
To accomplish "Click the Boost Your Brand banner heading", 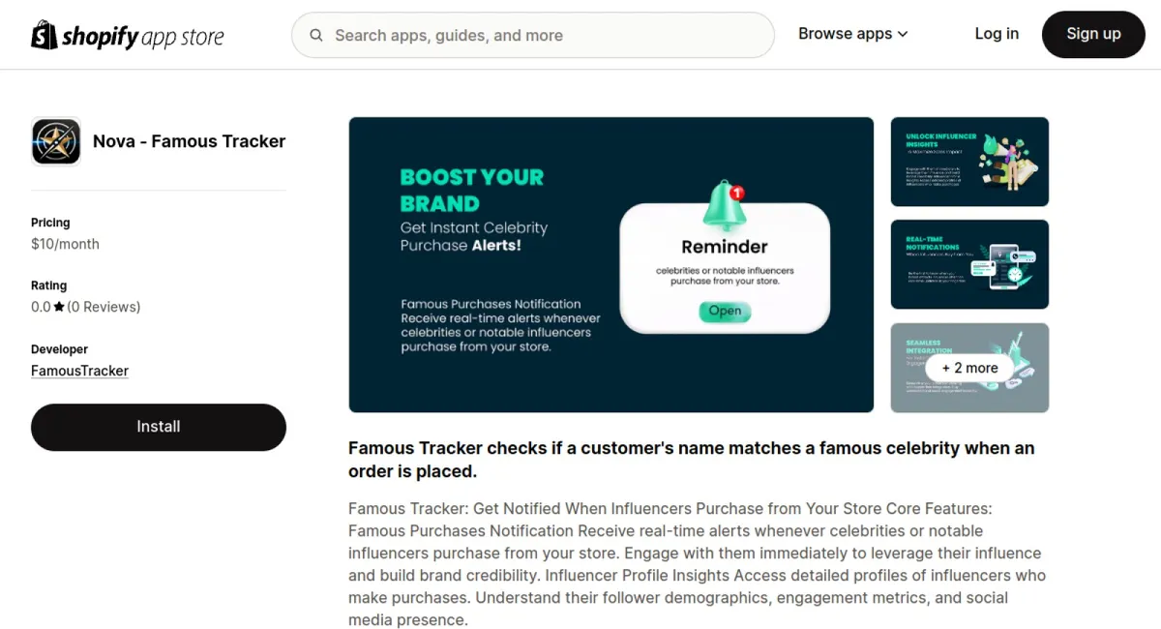I will pyautogui.click(x=472, y=190).
